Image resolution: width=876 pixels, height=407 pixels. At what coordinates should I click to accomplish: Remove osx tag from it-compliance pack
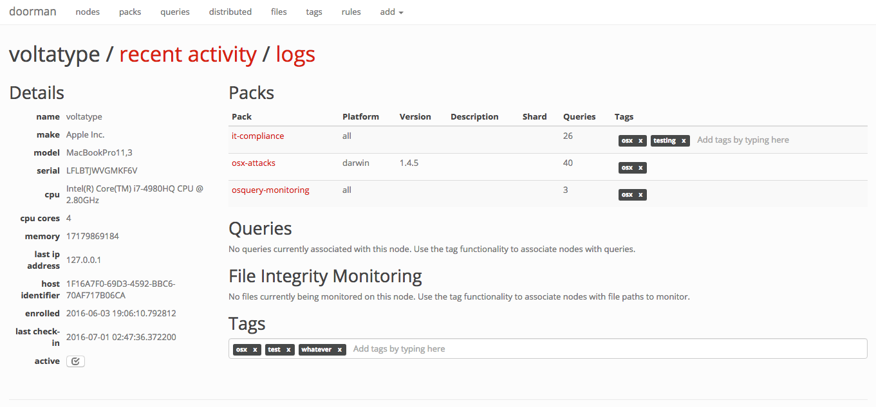point(640,141)
